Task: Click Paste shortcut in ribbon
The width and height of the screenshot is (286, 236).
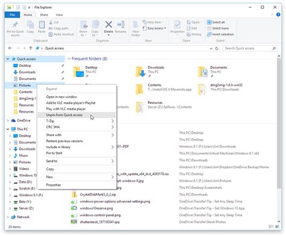Action: [x=61, y=34]
